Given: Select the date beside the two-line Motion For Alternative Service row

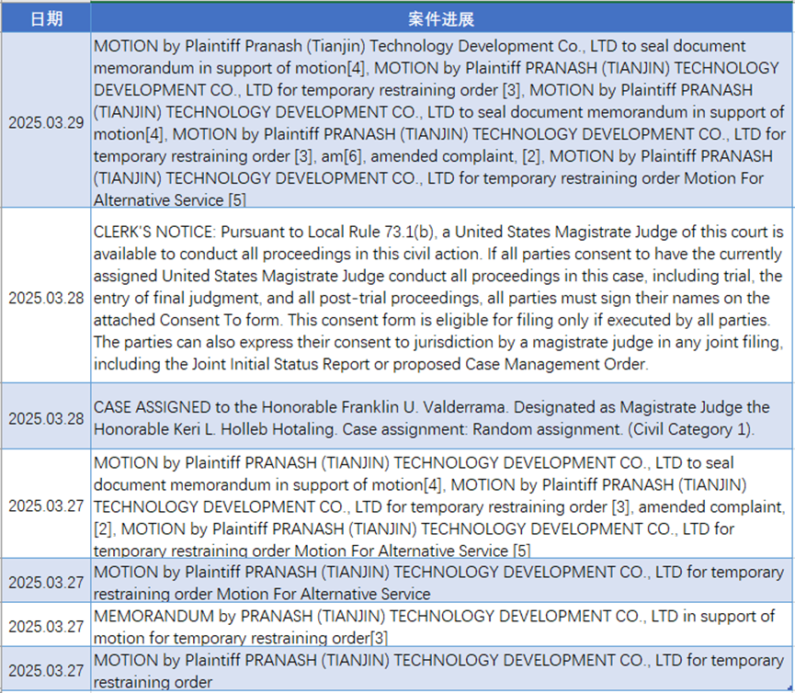Looking at the screenshot, I should point(46,581).
